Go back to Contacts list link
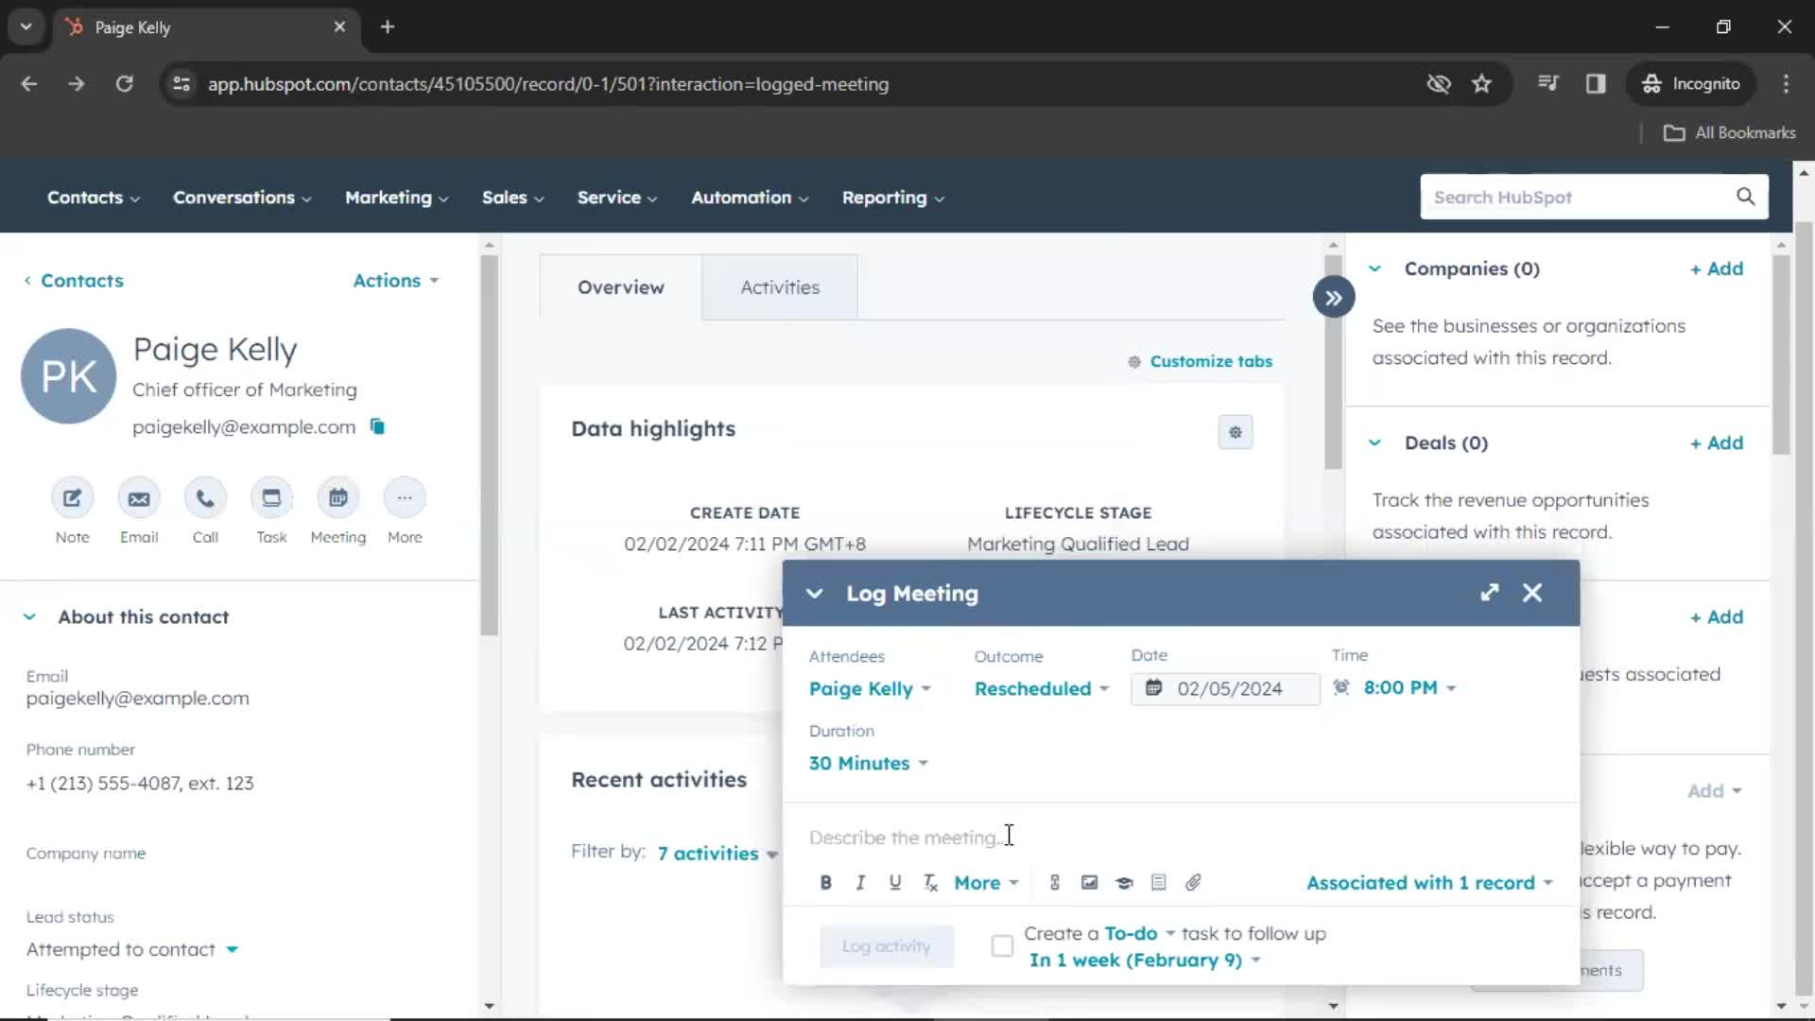 click(74, 281)
